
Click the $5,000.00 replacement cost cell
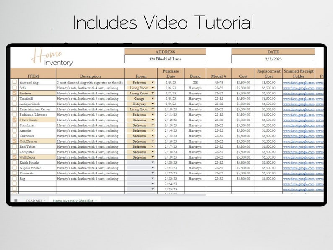coord(269,82)
